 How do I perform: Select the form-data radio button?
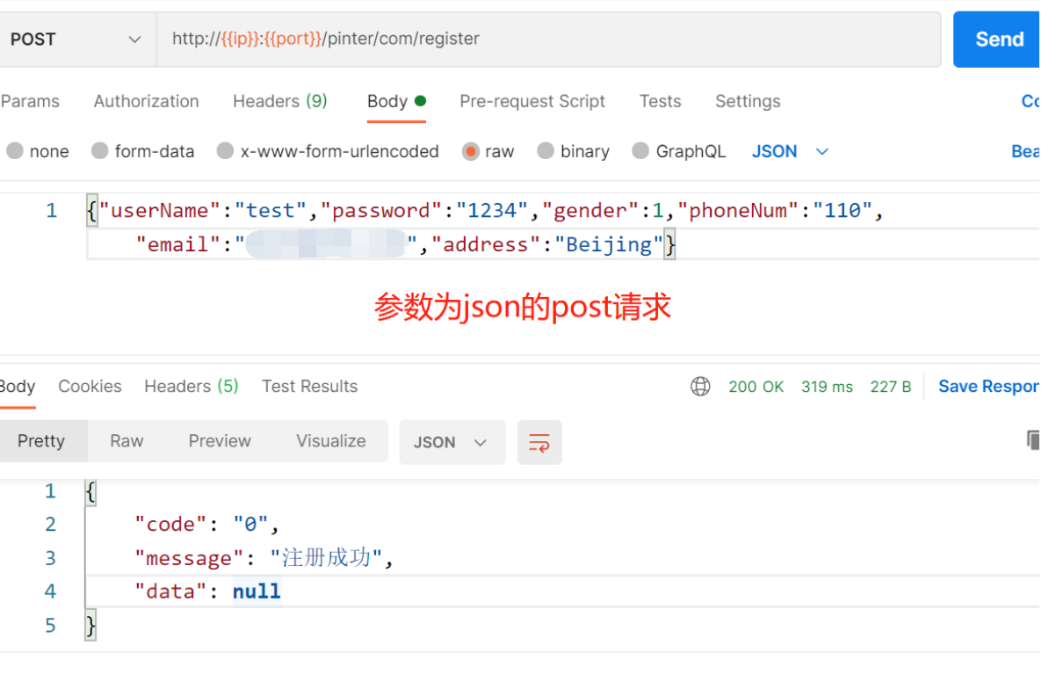(100, 151)
